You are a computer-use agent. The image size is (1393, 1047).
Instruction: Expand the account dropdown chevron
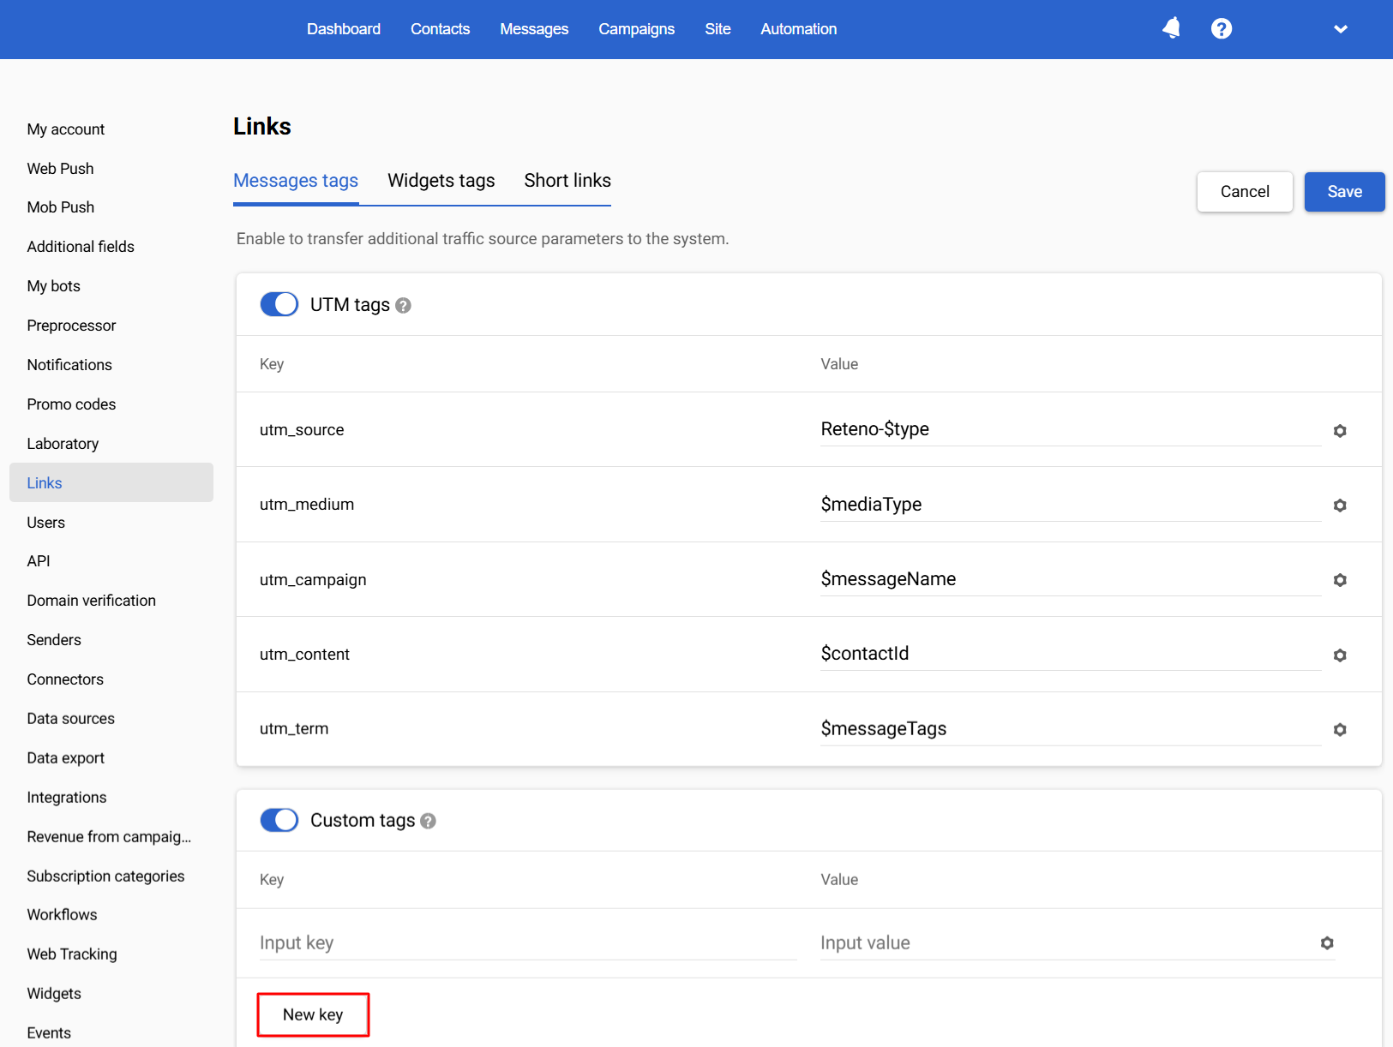point(1341,29)
